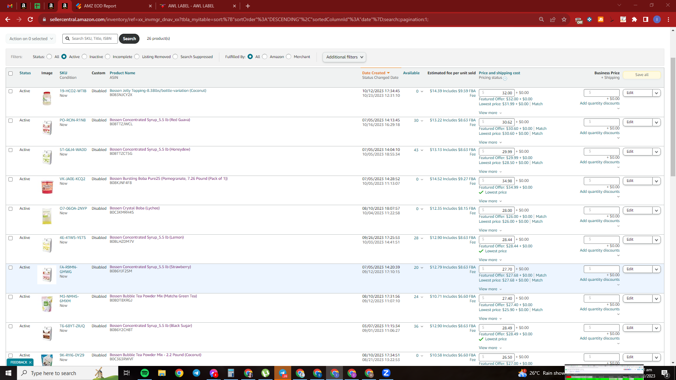
Task: Open Zoom from the taskbar
Action: [x=386, y=373]
